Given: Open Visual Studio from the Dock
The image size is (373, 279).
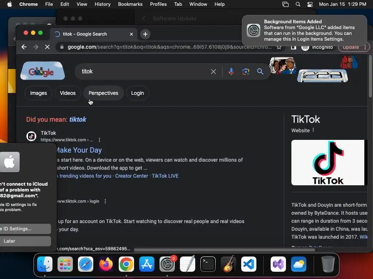Looking at the screenshot, I should (x=278, y=264).
